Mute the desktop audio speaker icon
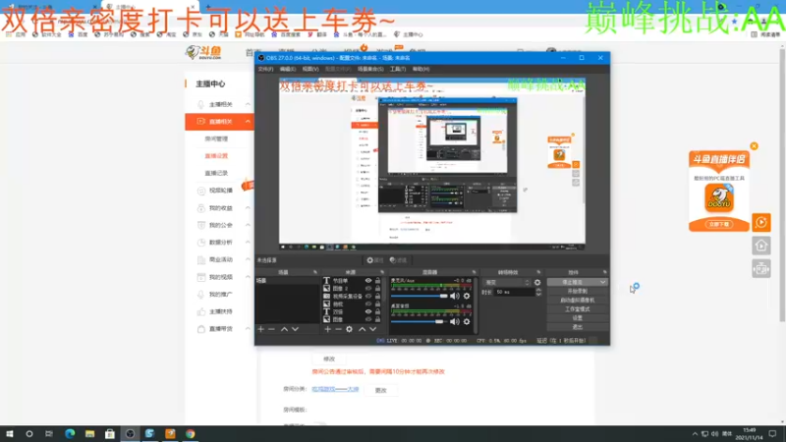 tap(455, 321)
